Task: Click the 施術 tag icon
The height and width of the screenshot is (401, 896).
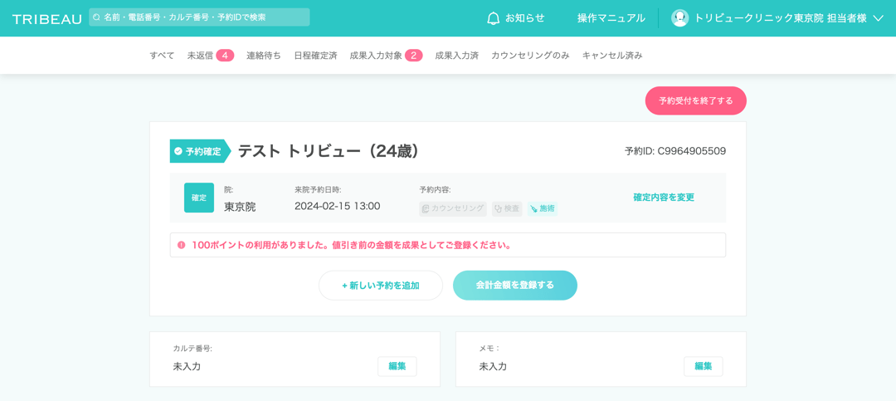Action: pyautogui.click(x=534, y=209)
